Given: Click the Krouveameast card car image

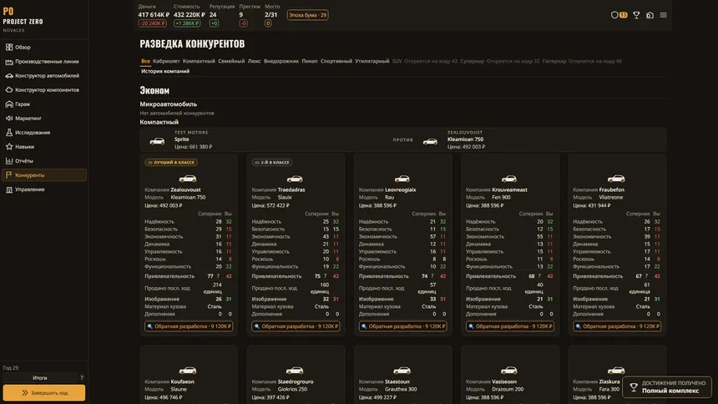Looking at the screenshot, I should (509, 179).
